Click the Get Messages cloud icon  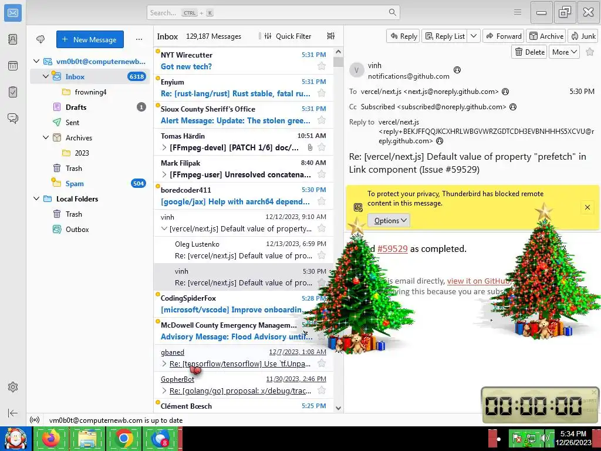click(40, 39)
